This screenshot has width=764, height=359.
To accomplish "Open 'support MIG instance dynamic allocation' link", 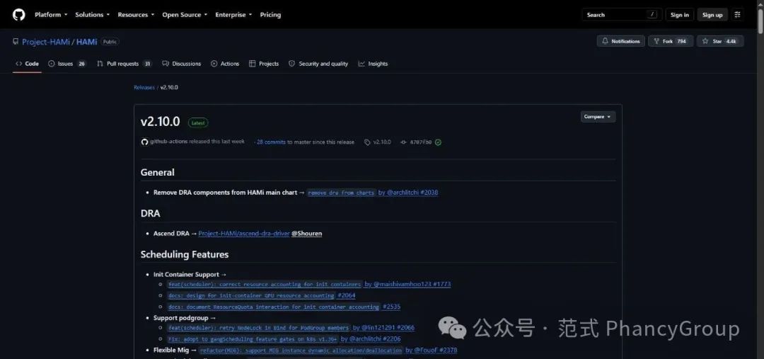I will coord(301,351).
